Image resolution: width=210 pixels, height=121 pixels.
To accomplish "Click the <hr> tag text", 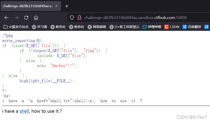I will [x=6, y=96].
